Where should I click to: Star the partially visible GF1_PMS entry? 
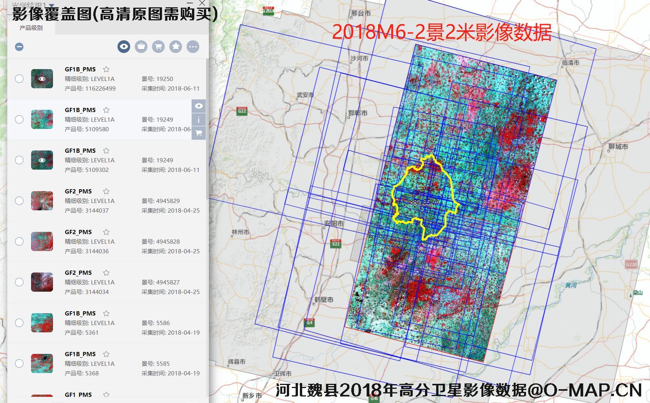point(106,395)
